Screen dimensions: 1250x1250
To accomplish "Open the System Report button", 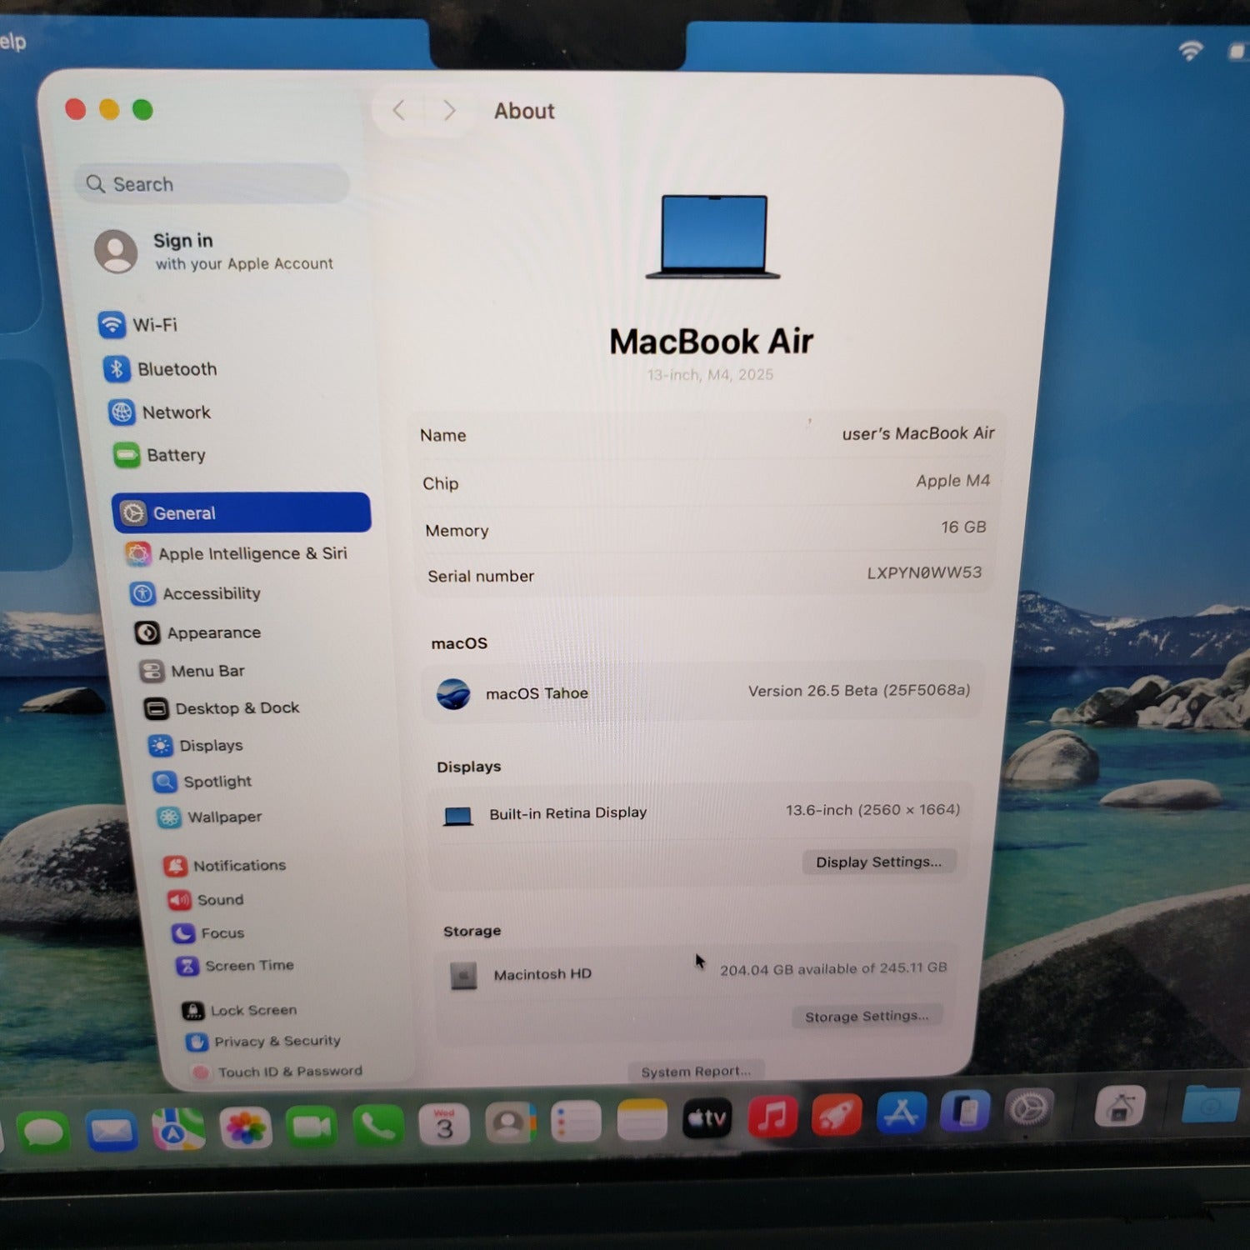I will click(696, 1071).
